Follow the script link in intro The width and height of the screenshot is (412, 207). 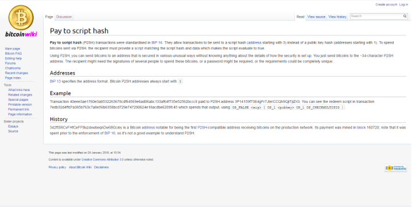point(139,49)
